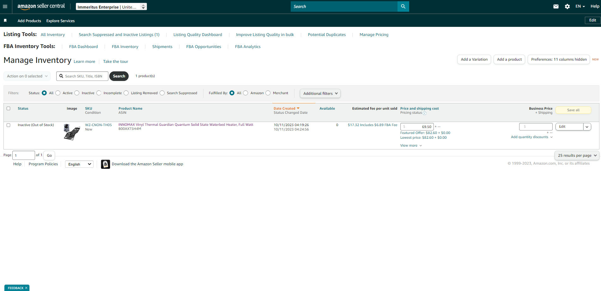Open Listing Quality Dashboard

[x=198, y=35]
